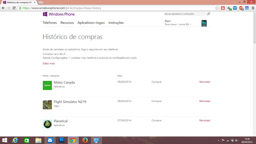Viewport: 256px width, 144px height.
Task: Open the Metro Canada app icon
Action: coord(48,85)
